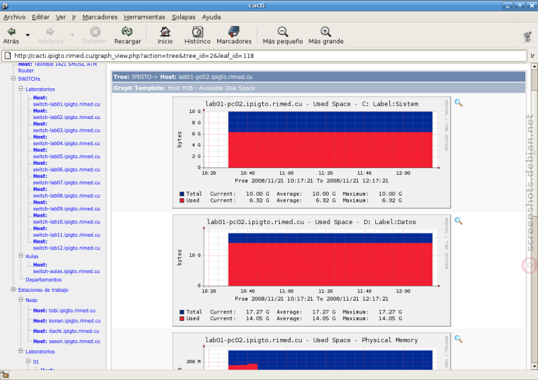Image resolution: width=538 pixels, height=380 pixels.
Task: Open host konan.ipigto.rimed.cu
Action: pyautogui.click(x=67, y=321)
